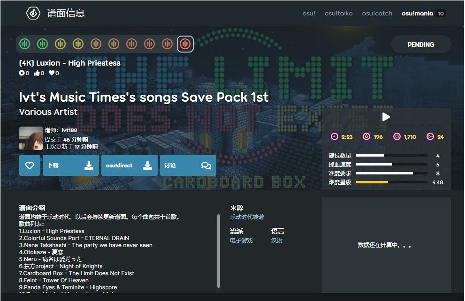The image size is (465, 301).
Task: Select the seventh difficulty icon
Action: (132, 44)
